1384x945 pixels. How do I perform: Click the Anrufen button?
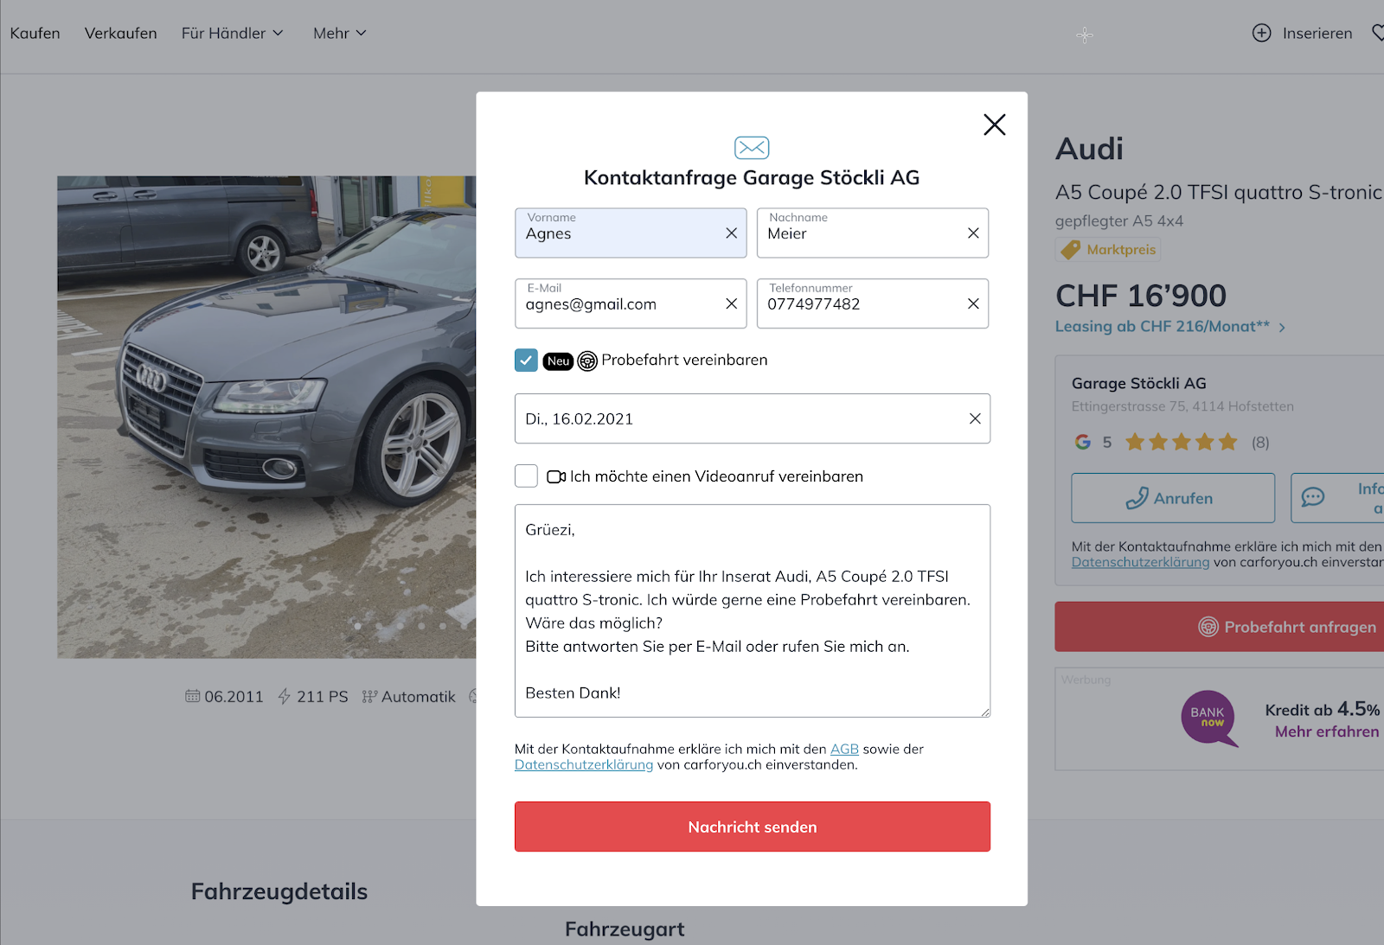point(1173,498)
